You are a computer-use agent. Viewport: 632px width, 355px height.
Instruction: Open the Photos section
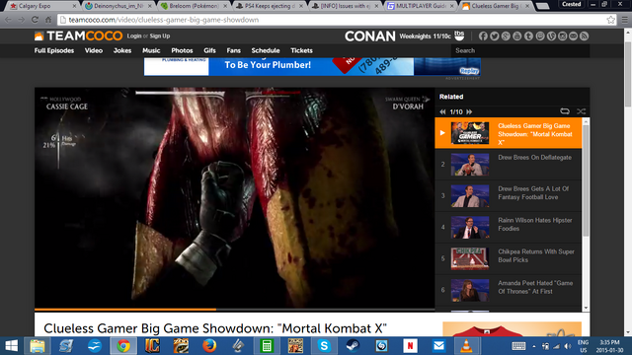tap(182, 50)
